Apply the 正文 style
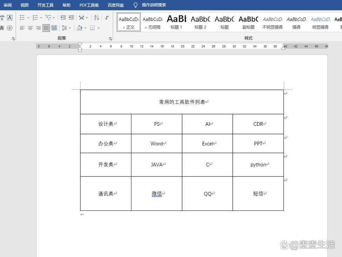The width and height of the screenshot is (342, 257). [129, 22]
